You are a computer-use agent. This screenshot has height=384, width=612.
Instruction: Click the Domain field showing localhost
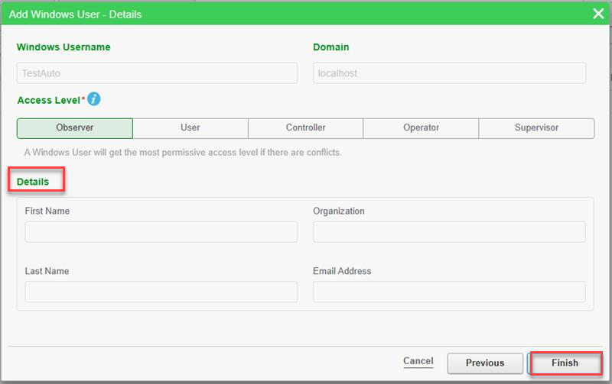point(449,73)
